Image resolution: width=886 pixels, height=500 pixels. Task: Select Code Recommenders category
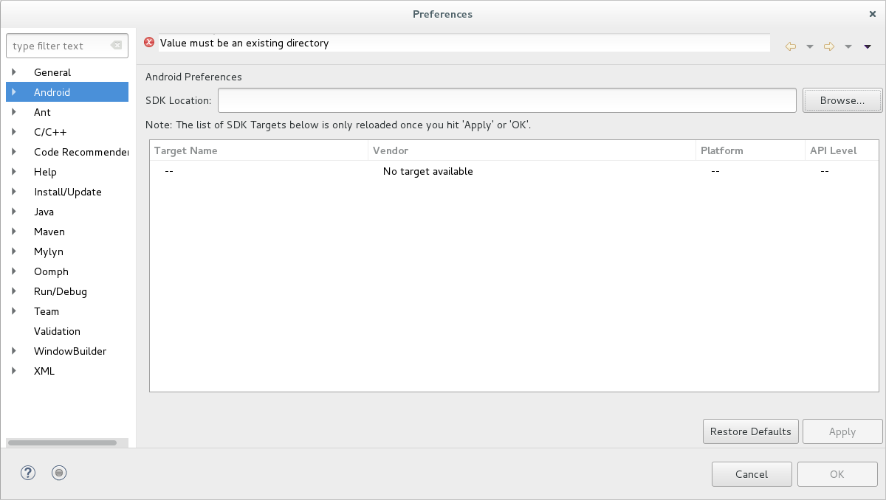click(x=81, y=152)
